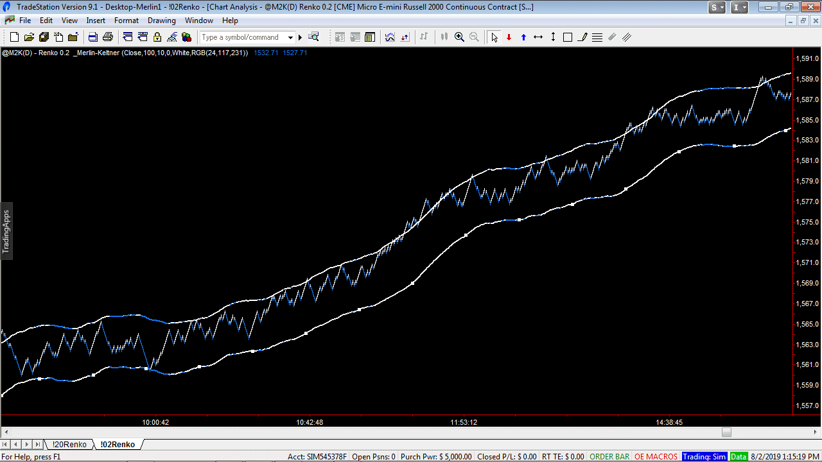The height and width of the screenshot is (462, 822).
Task: Click the Acct: SIM545378F status text
Action: (317, 457)
